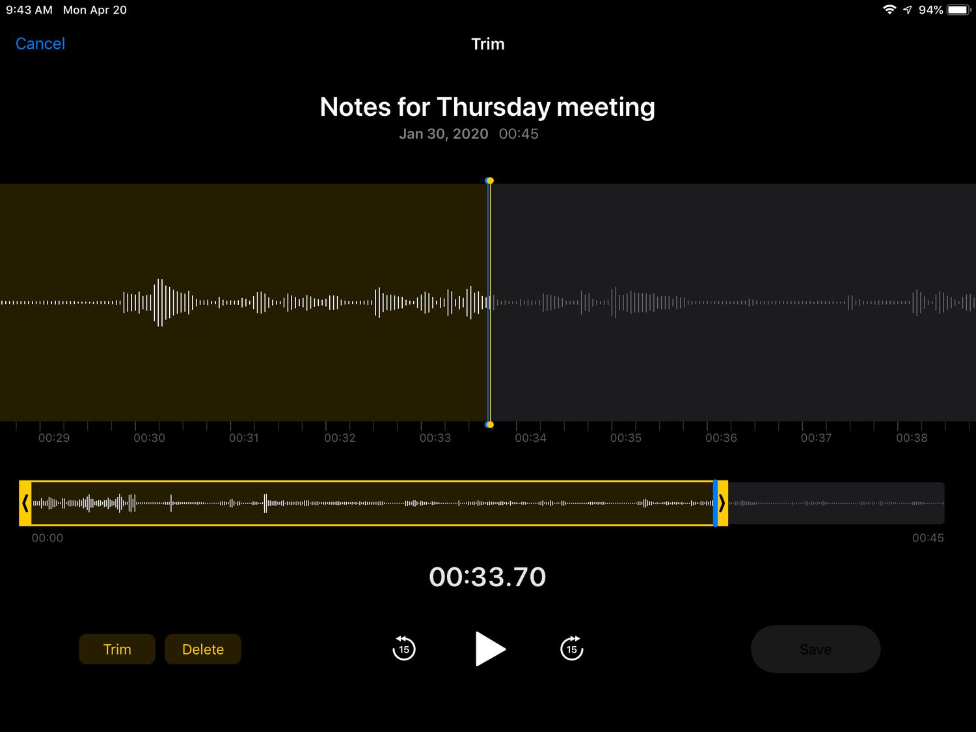Tap the battery icon in status bar
976x732 pixels.
coord(959,10)
